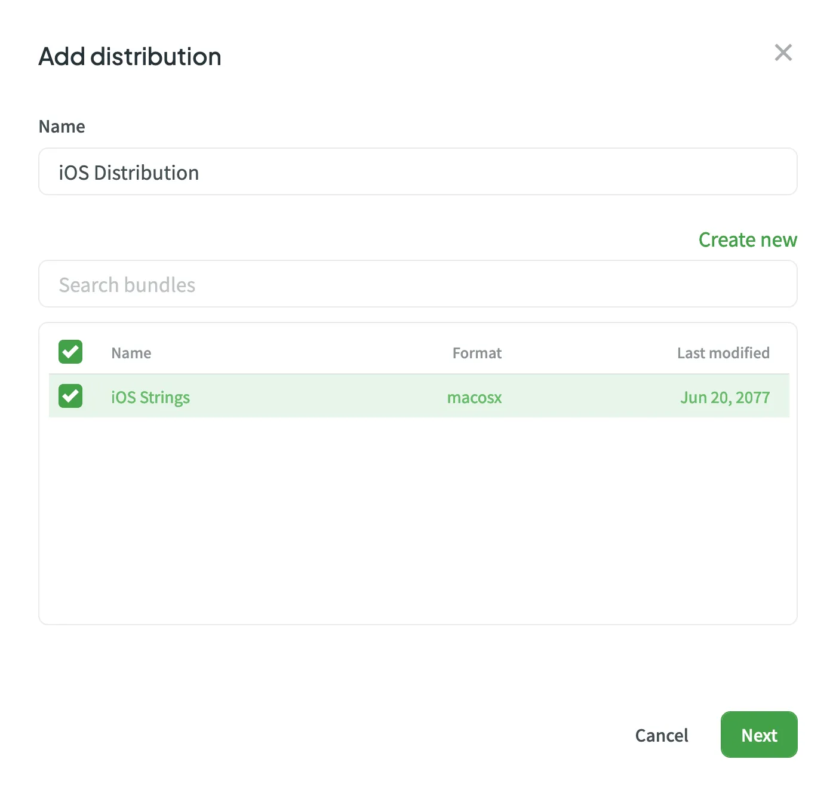Viewport: 836px width, 796px height.
Task: Click the Add distribution dialog title
Action: click(x=130, y=56)
